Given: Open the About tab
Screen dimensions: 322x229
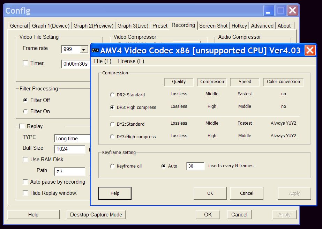Looking at the screenshot, I should 284,26.
